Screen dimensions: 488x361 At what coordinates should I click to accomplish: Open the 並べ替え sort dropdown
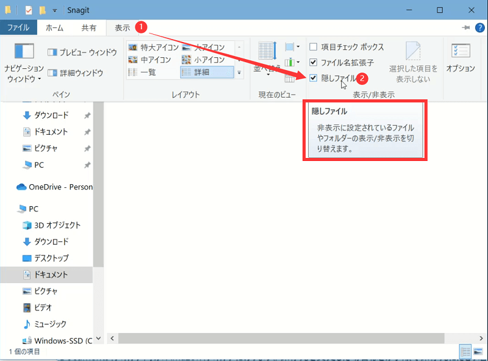pyautogui.click(x=267, y=59)
